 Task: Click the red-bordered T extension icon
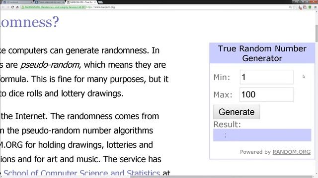point(305,7)
